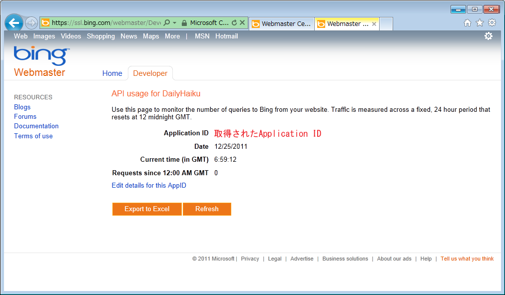Click Edit details for this AppID
Screen dimensions: 505x295
[x=149, y=185]
